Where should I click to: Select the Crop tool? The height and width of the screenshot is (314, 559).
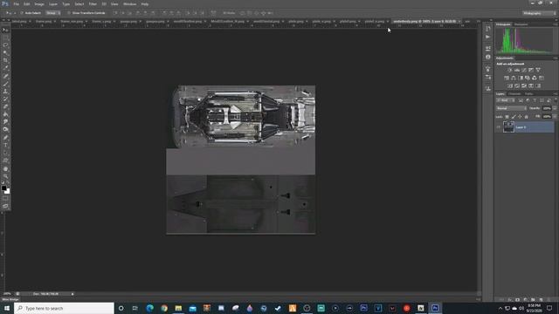click(x=5, y=60)
